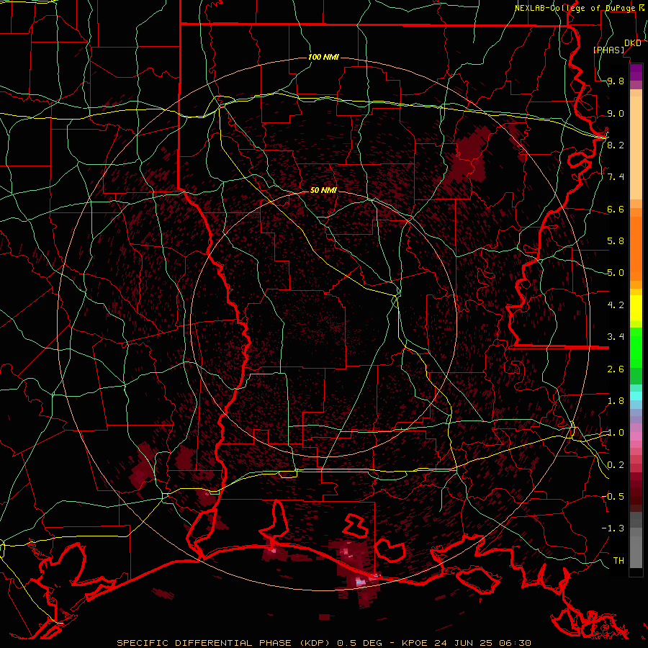Click the TH threshold label

coord(618,561)
